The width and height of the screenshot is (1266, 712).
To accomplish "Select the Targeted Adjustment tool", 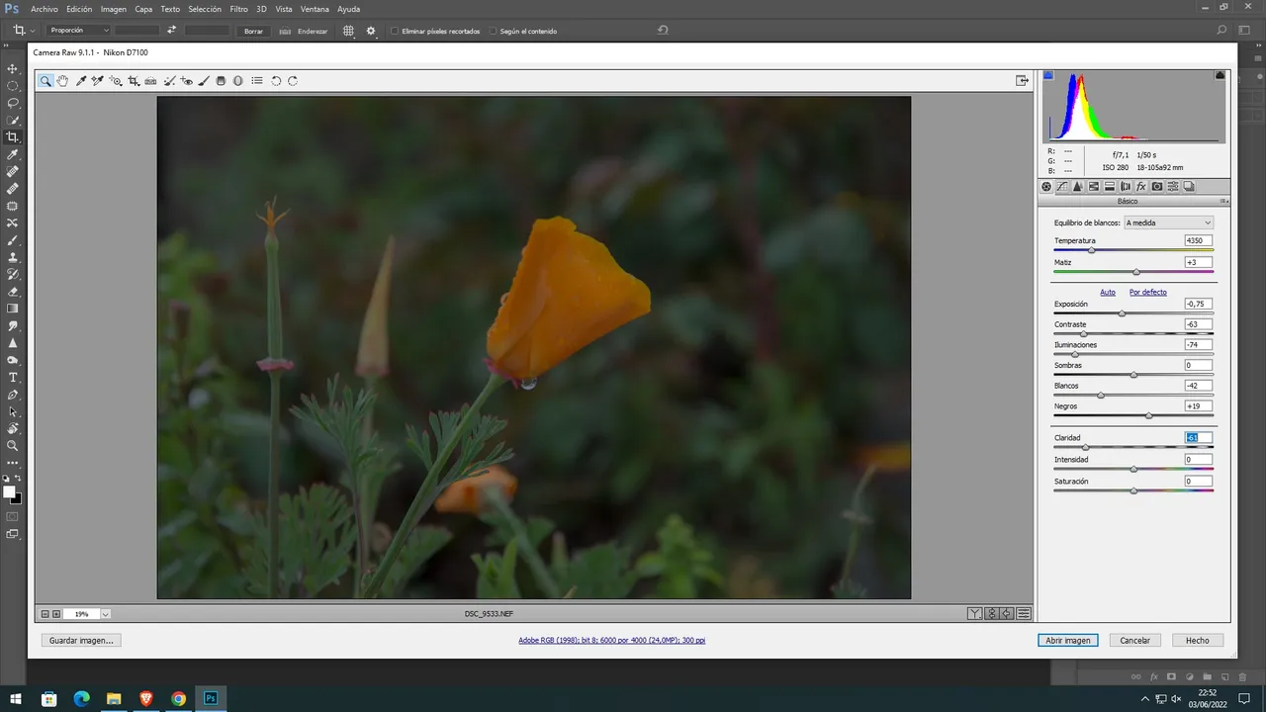I will pos(116,81).
